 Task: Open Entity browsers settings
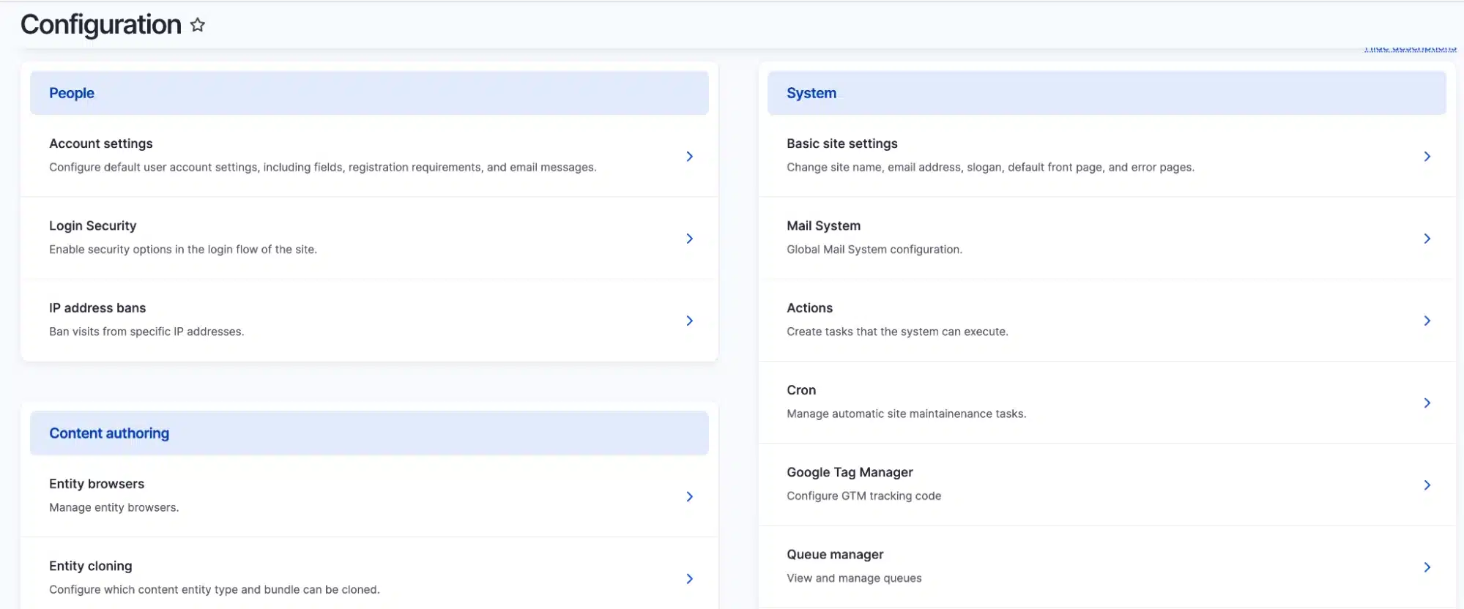[x=97, y=484]
